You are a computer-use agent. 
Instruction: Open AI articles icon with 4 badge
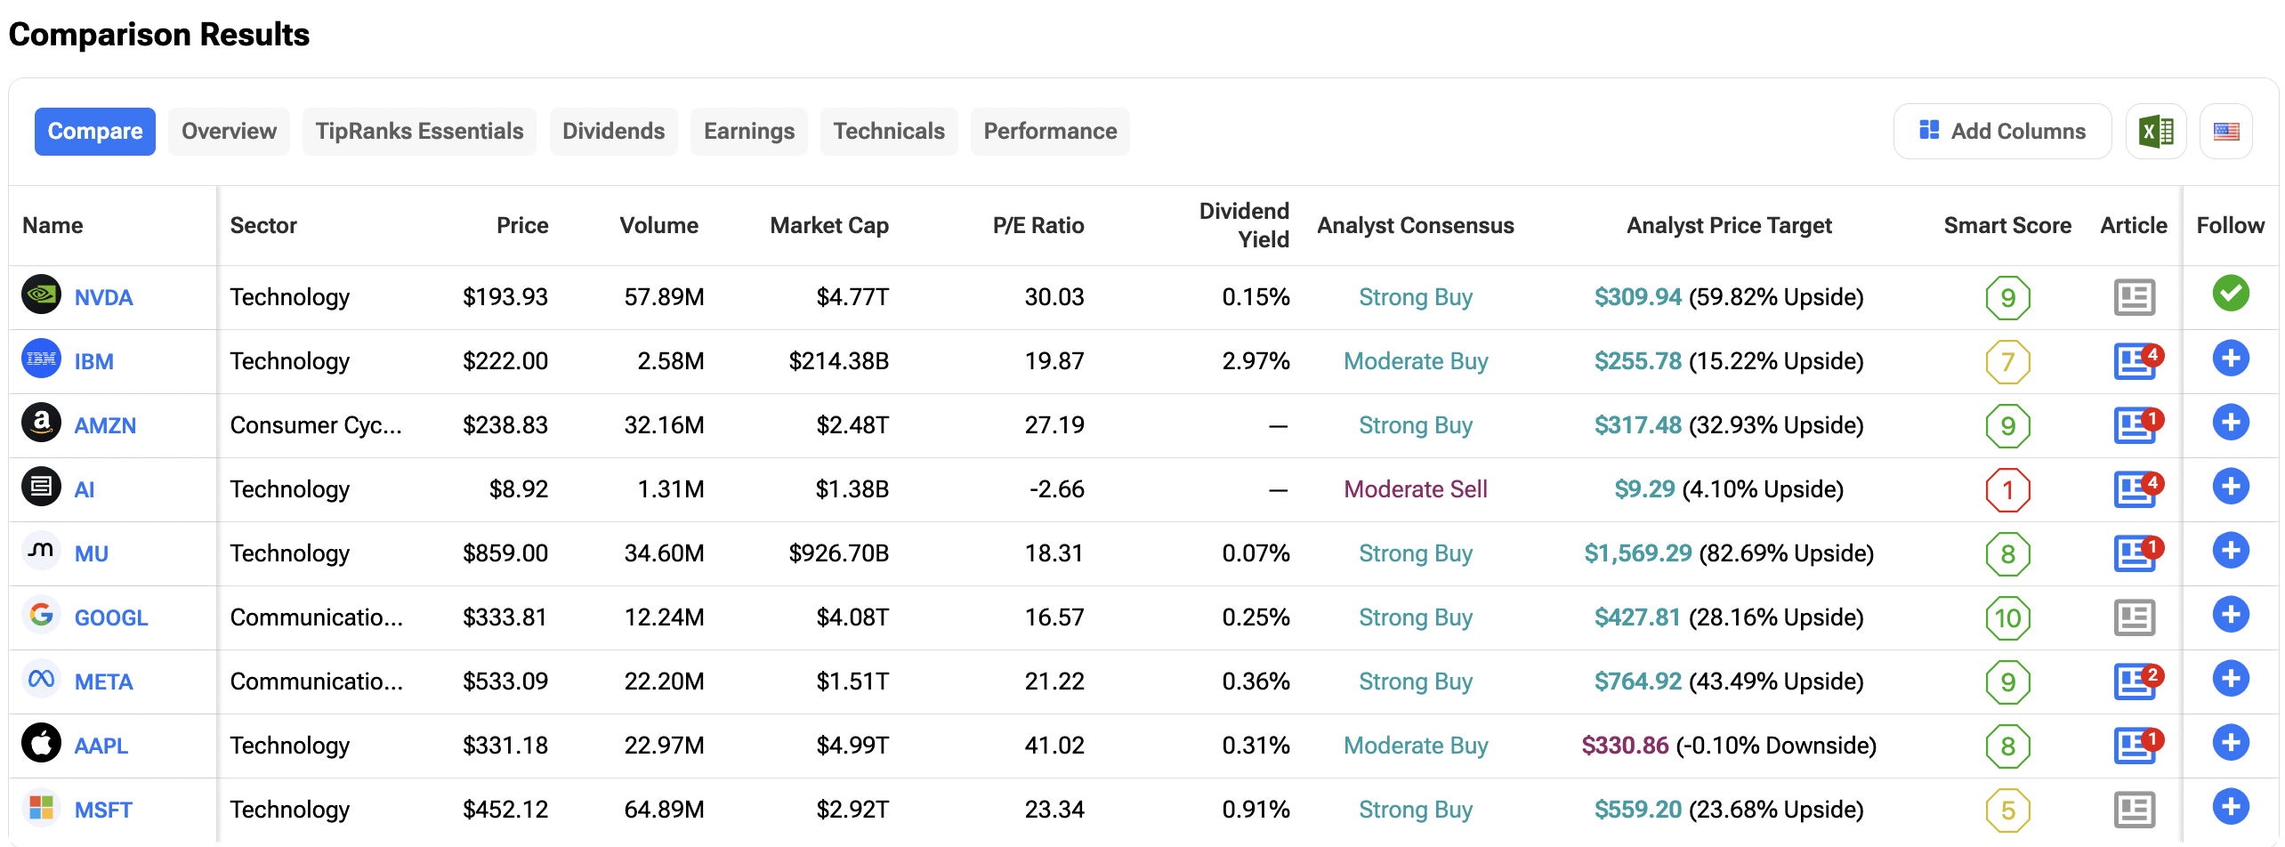pos(2137,489)
